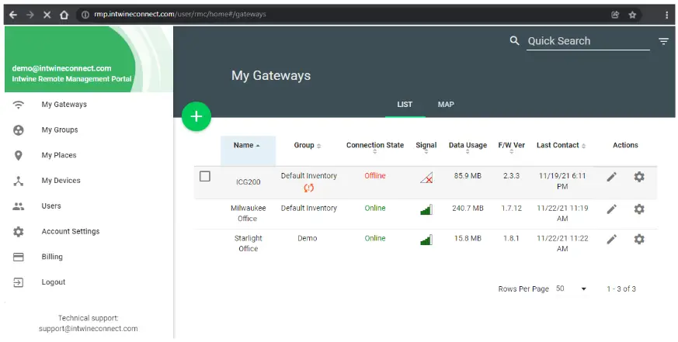
Task: Click the 15.8 MB data usage
Action: click(x=468, y=238)
